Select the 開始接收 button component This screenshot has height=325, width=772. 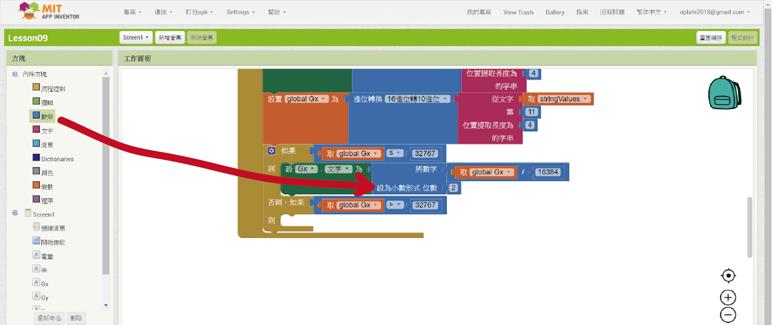tap(36, 241)
